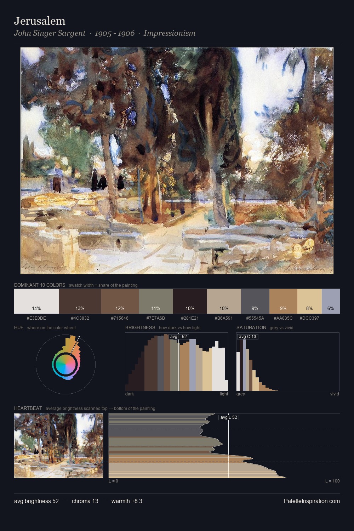The image size is (354, 531).
Task: Click the Jerusalem title heading
Action: (x=40, y=21)
